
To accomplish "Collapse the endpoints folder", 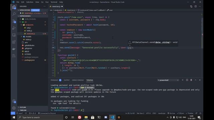I will tap(29, 25).
